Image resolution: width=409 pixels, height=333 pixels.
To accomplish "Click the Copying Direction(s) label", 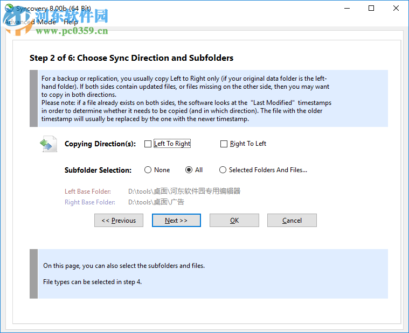I will click(100, 144).
